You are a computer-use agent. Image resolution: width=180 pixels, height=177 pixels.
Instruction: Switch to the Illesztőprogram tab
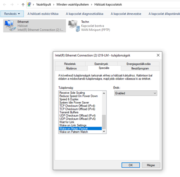coord(140,68)
